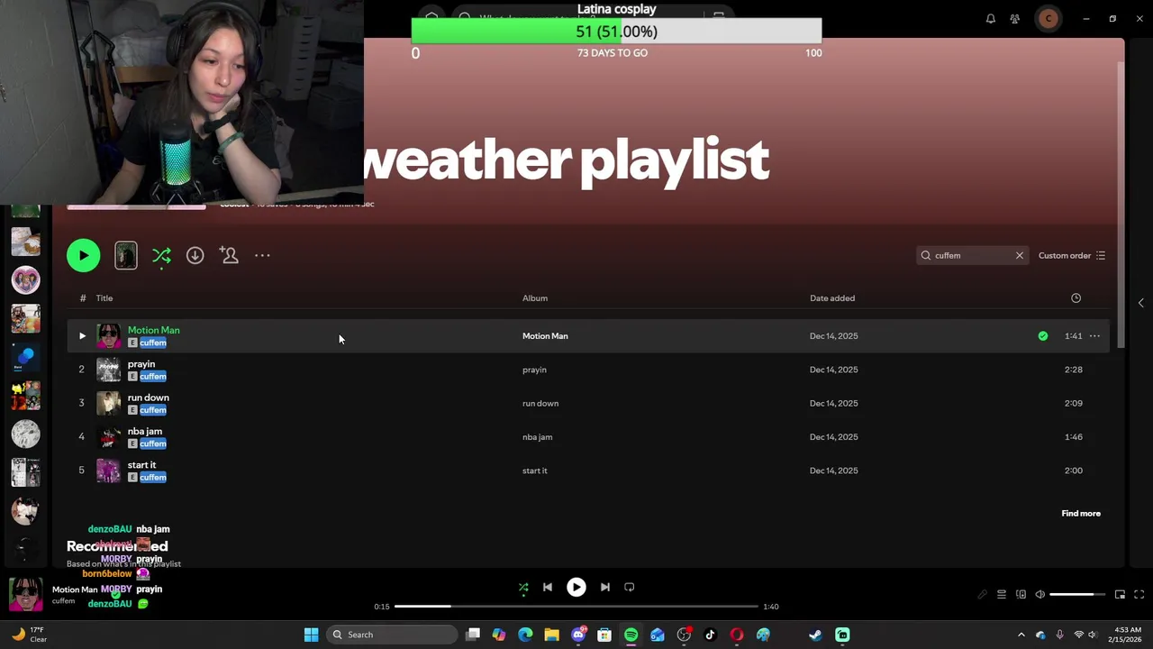
Task: Sort by Date added column header
Action: pyautogui.click(x=832, y=297)
